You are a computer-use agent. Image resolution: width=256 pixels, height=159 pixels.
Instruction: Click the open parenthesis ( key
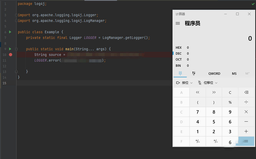pyautogui.click(x=198, y=102)
